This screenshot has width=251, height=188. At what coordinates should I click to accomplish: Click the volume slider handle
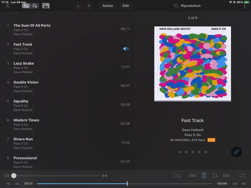coord(14,176)
